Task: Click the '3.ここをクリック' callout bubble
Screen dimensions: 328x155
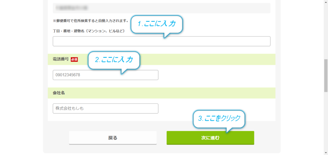Action: click(219, 118)
